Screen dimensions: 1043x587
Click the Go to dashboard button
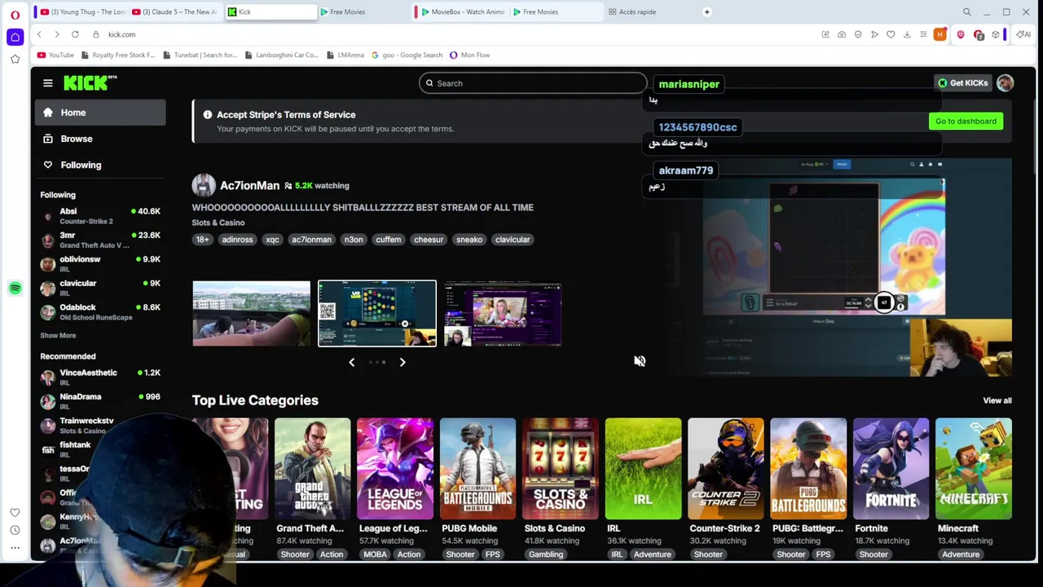click(x=966, y=121)
